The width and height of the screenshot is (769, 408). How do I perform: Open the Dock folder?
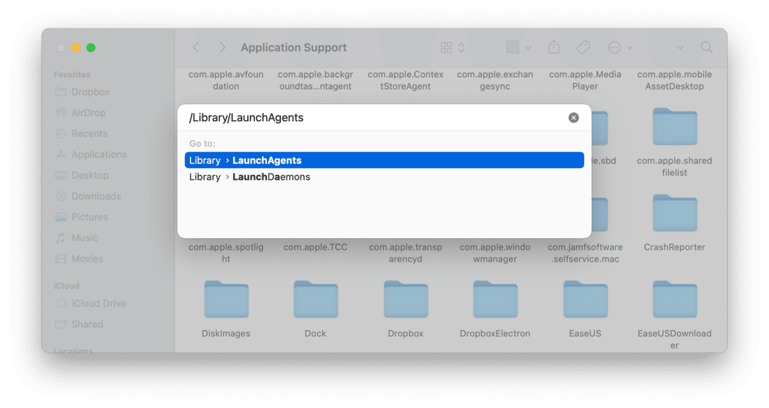(316, 299)
